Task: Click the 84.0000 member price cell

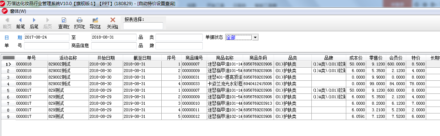Action: click(x=396, y=84)
